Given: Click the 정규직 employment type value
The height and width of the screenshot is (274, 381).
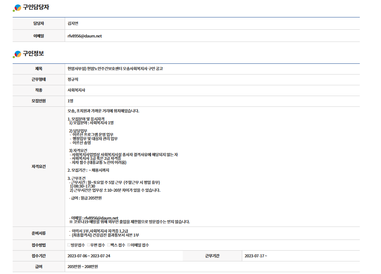Looking at the screenshot, I should [x=73, y=79].
